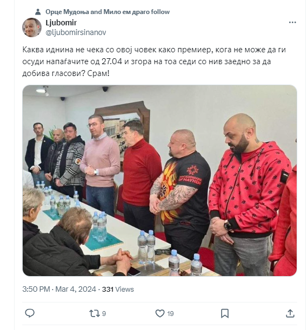Click the 3:50 PM · Mar 4, 2024 timestamp
Viewport: 308px width, 330px height.
click(x=59, y=289)
